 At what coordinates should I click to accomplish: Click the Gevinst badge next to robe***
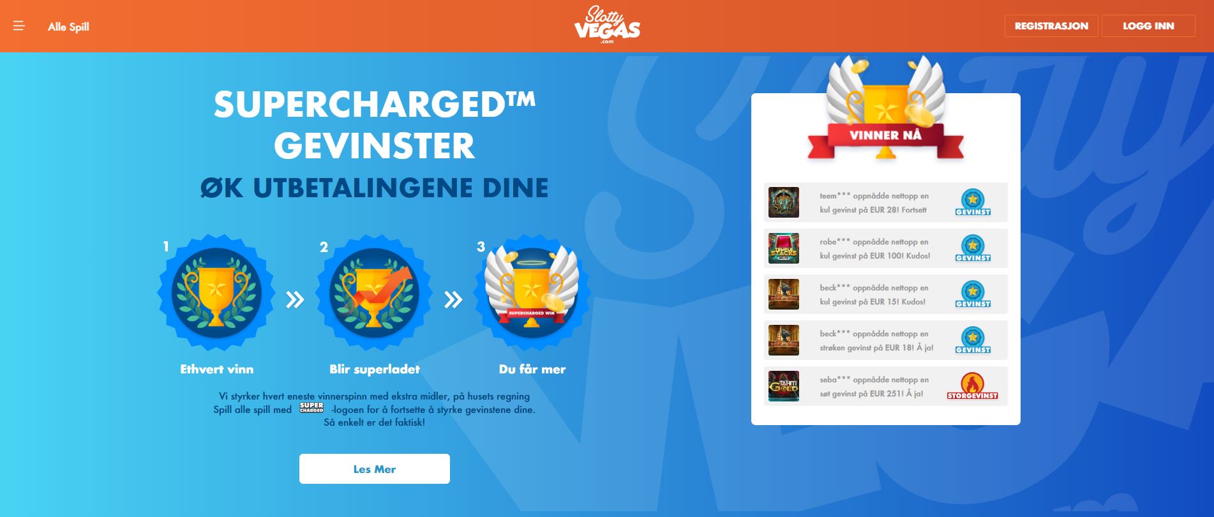(x=973, y=248)
